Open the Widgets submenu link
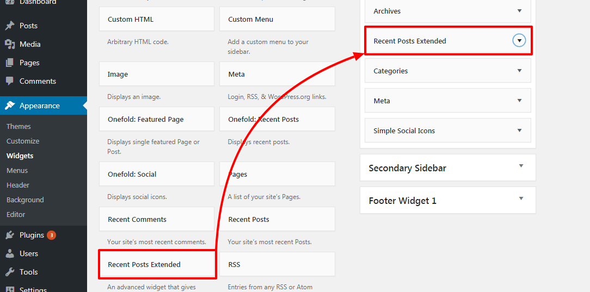This screenshot has width=590, height=292. coord(20,156)
